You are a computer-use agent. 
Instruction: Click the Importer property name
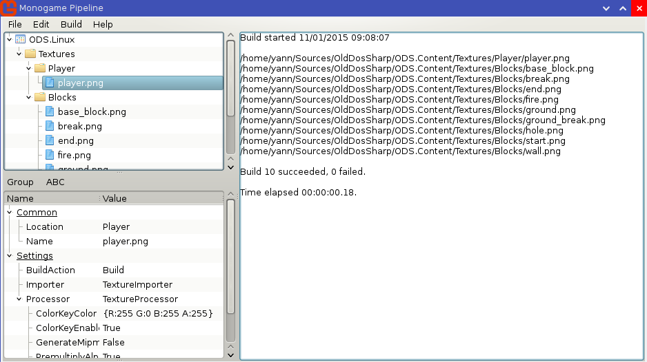tap(45, 284)
